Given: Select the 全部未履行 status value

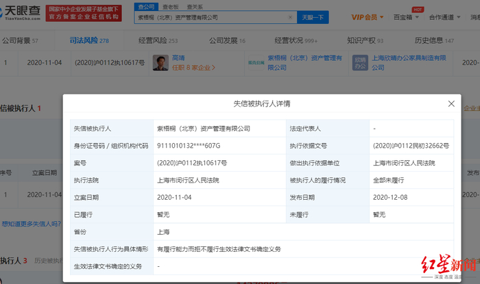Looking at the screenshot, I should [x=389, y=180].
